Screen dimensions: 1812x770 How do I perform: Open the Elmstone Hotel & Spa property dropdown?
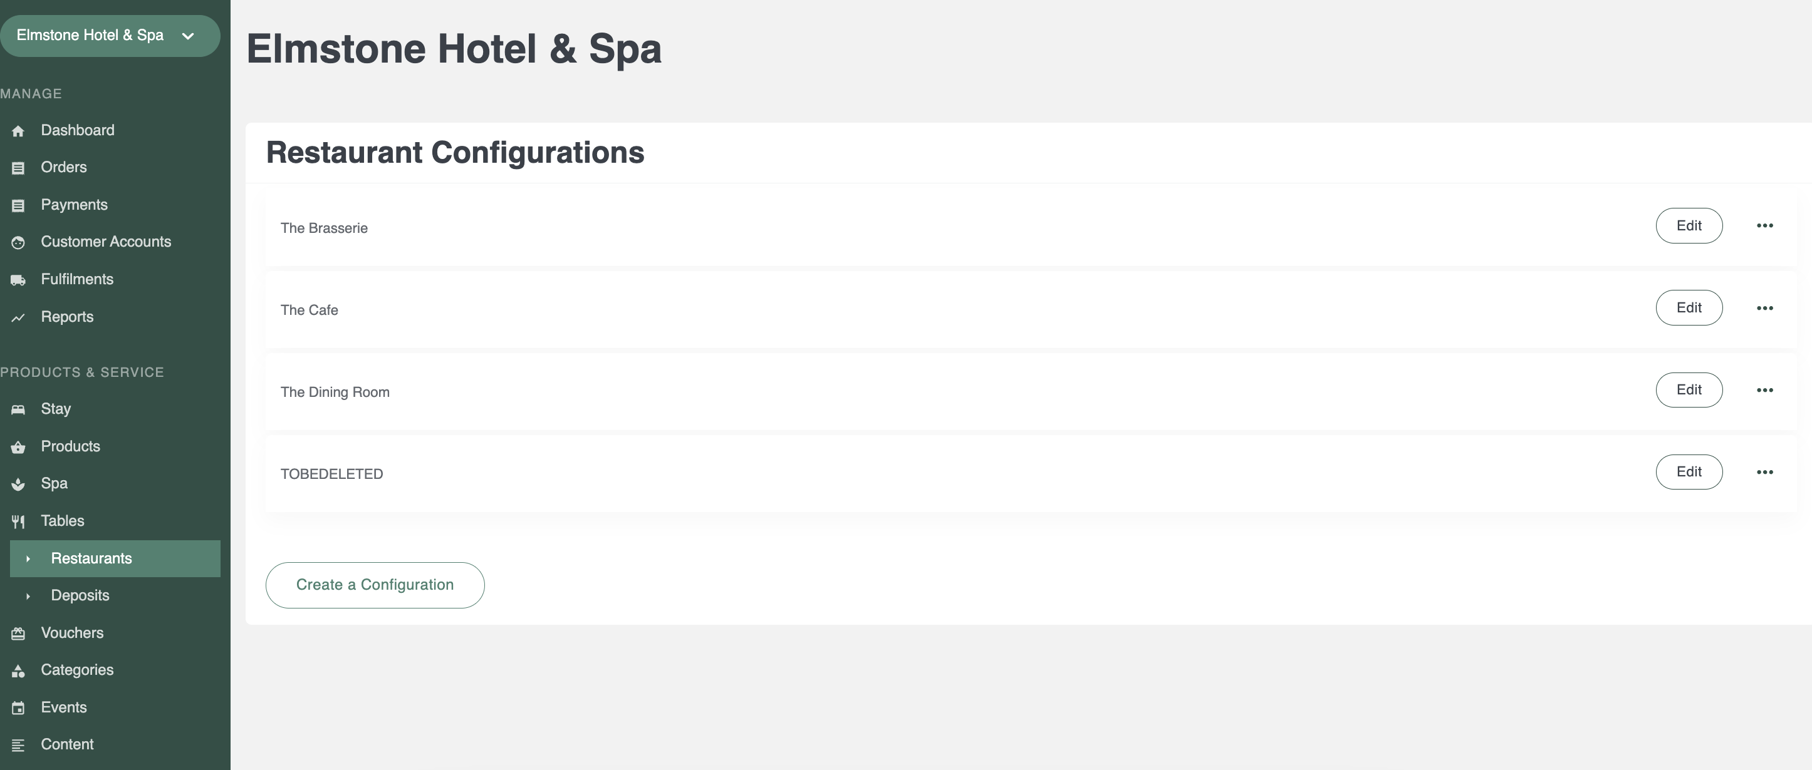(x=110, y=36)
